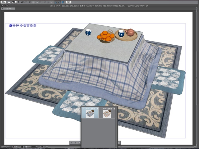
Task: Click the Scale/Transform toolbar icon
Action: 40,2
